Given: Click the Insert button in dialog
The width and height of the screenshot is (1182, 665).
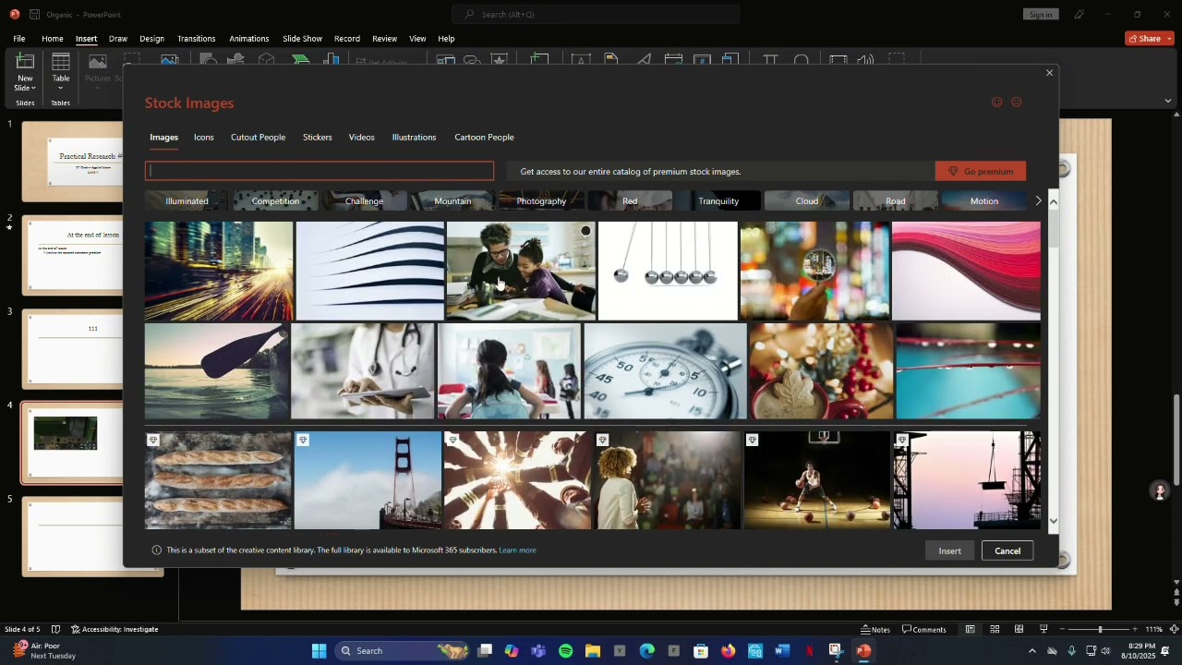Looking at the screenshot, I should (x=949, y=551).
